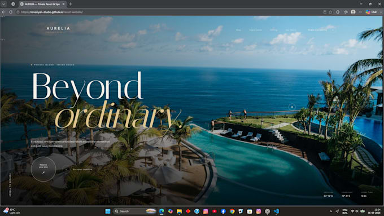Open the Dining navigation link
Image resolution: width=384 pixels, height=216 pixels.
click(x=273, y=30)
